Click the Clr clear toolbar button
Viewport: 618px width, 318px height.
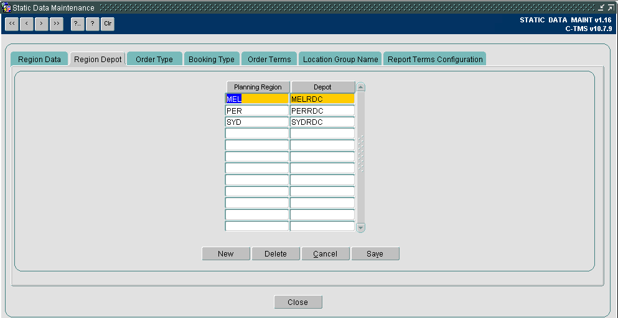(x=108, y=24)
